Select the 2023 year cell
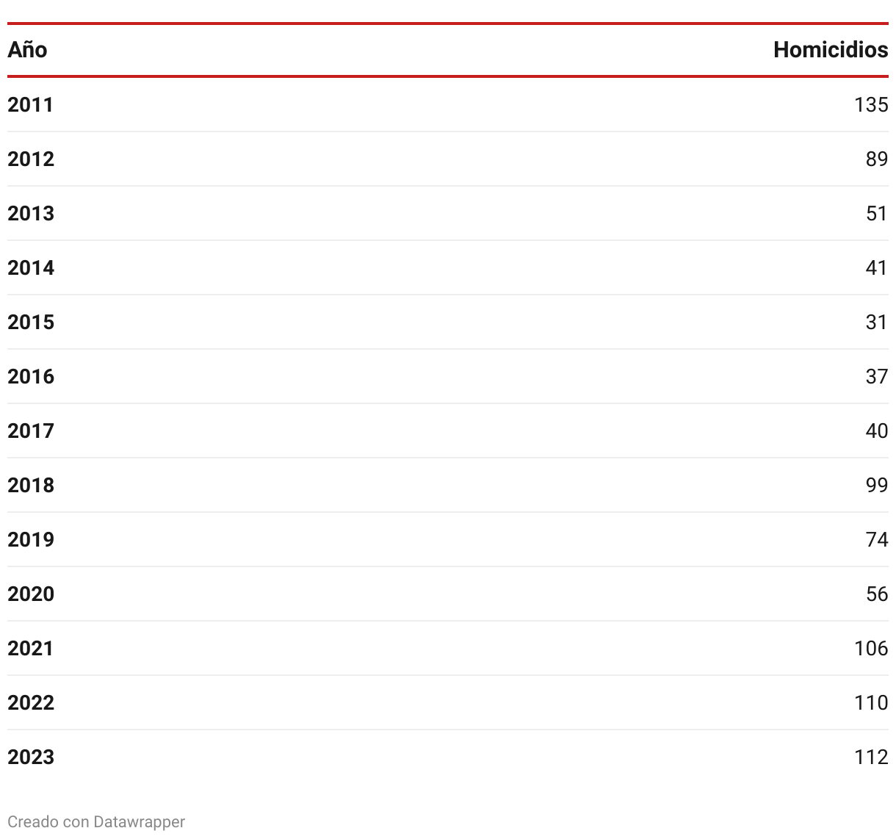896x839 pixels. click(x=31, y=757)
